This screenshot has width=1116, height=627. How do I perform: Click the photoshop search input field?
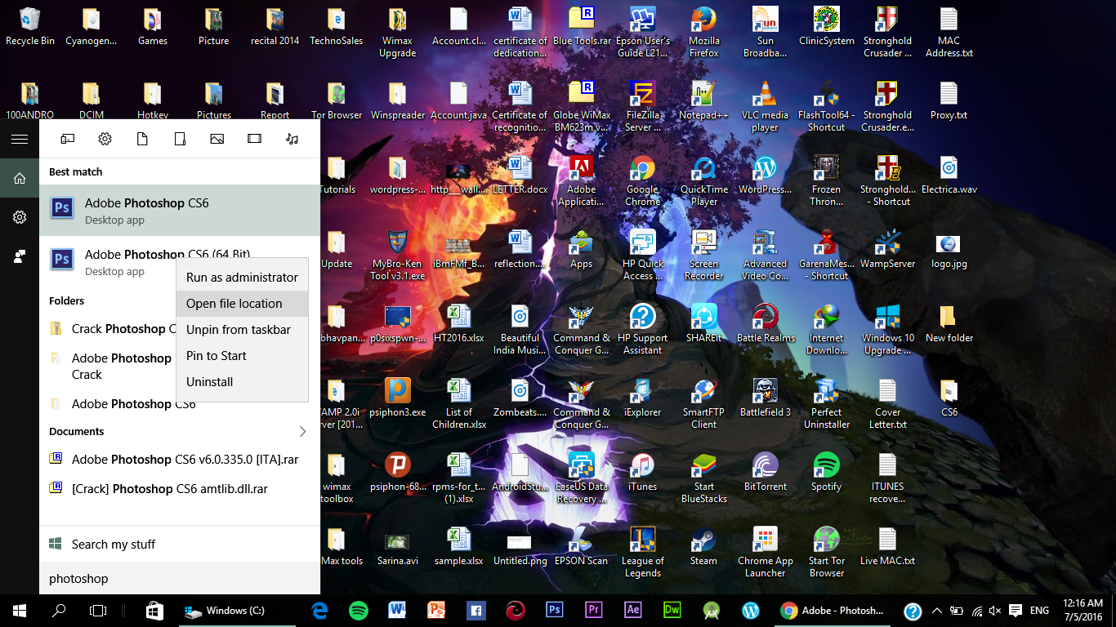coord(180,578)
